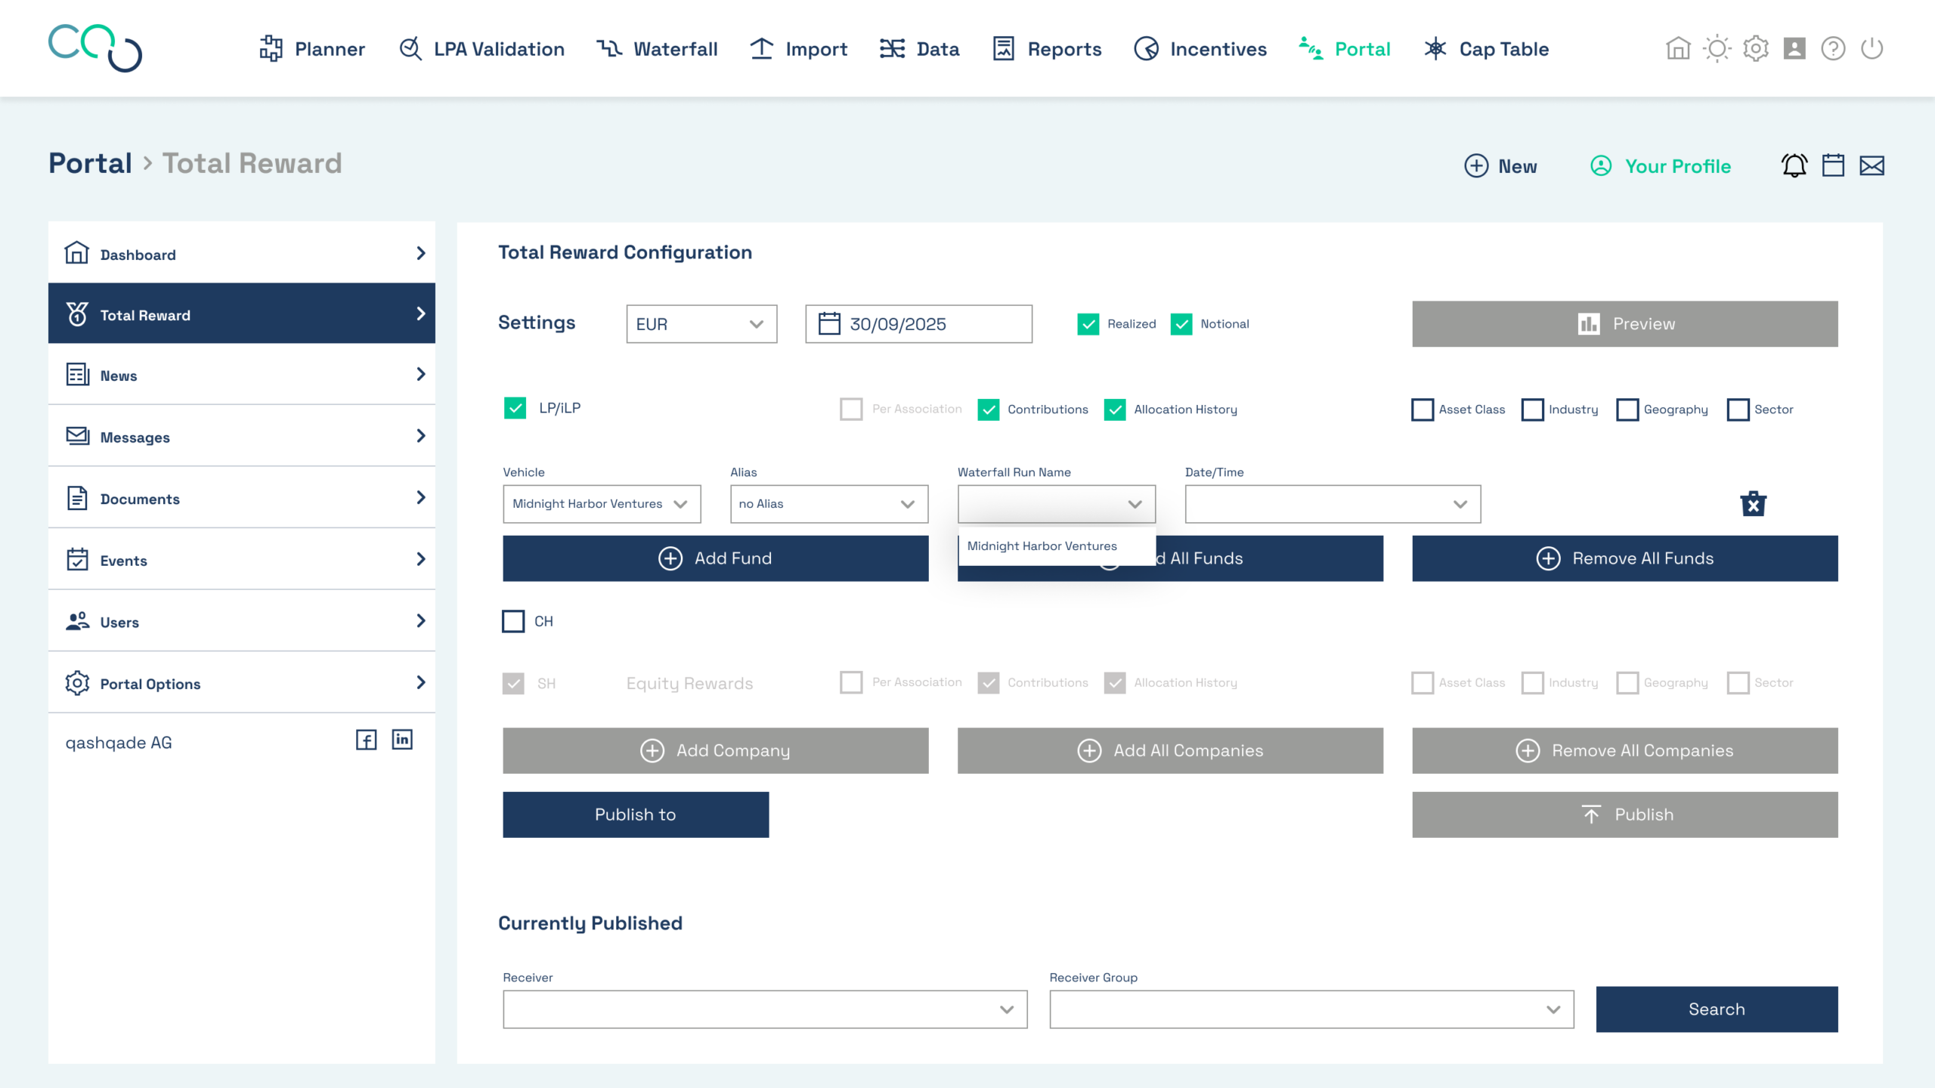Uncheck the Notional checkbox
Viewport: 1935px width, 1088px height.
pyautogui.click(x=1181, y=324)
